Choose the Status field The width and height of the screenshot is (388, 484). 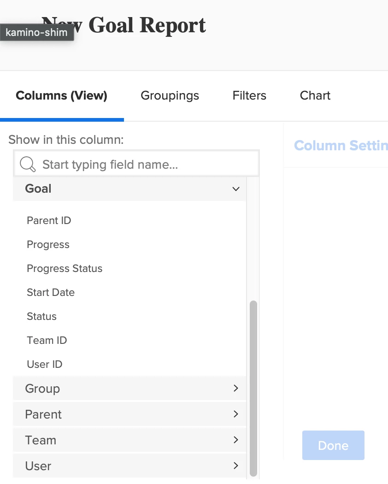[x=41, y=317]
